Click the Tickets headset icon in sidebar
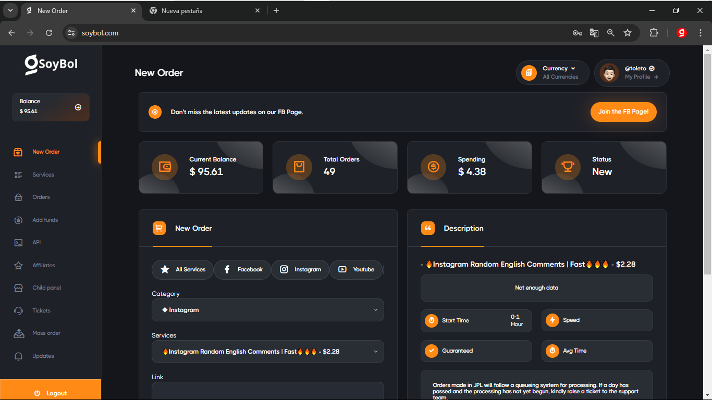This screenshot has height=400, width=712. pyautogui.click(x=19, y=311)
